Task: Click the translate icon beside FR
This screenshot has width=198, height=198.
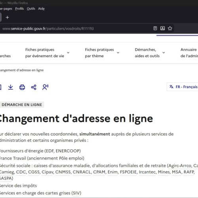Action: [x=171, y=87]
